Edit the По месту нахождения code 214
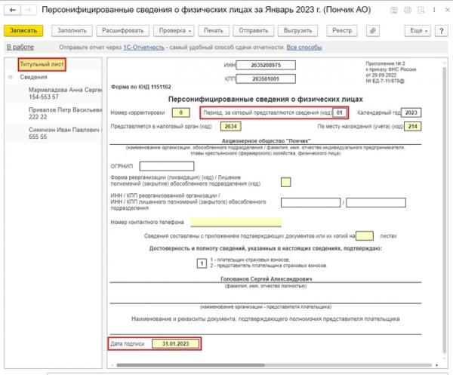 pos(413,127)
